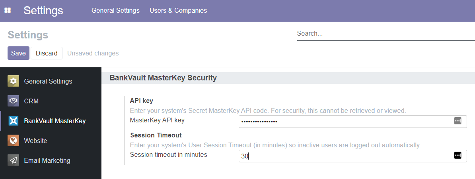Select the Website text label in sidebar

35,141
